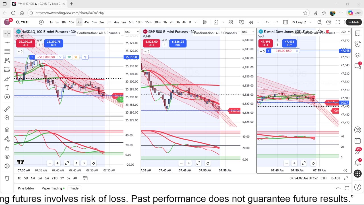Open the Paper Trading panel tab

(53, 188)
